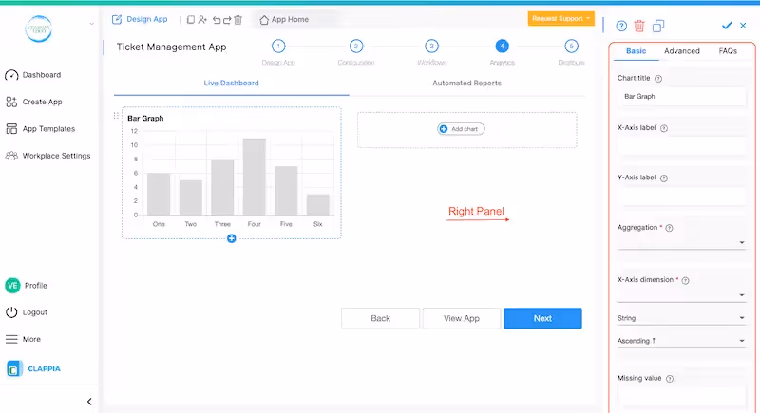Click the Design App edit icon
760x413 pixels.
click(116, 20)
